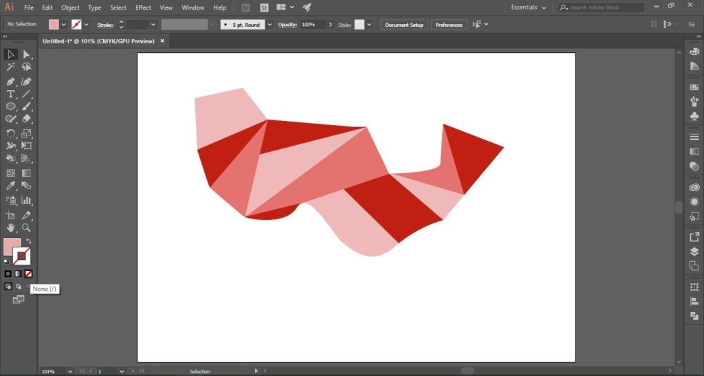Swap fill and stroke colors
704x376 pixels.
[29, 241]
